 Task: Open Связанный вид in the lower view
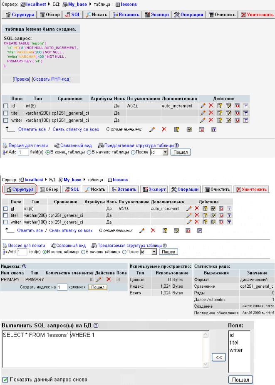(71, 246)
